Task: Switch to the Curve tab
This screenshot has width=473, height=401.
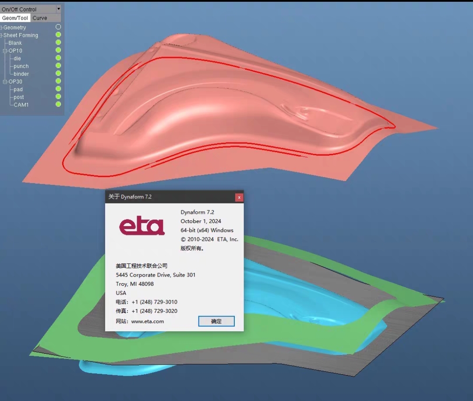Action: point(40,18)
